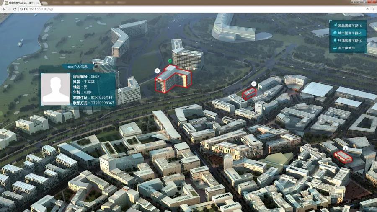Viewport: 377px width, 212px height.
Task: Open a new browser tab
Action: click(44, 3)
